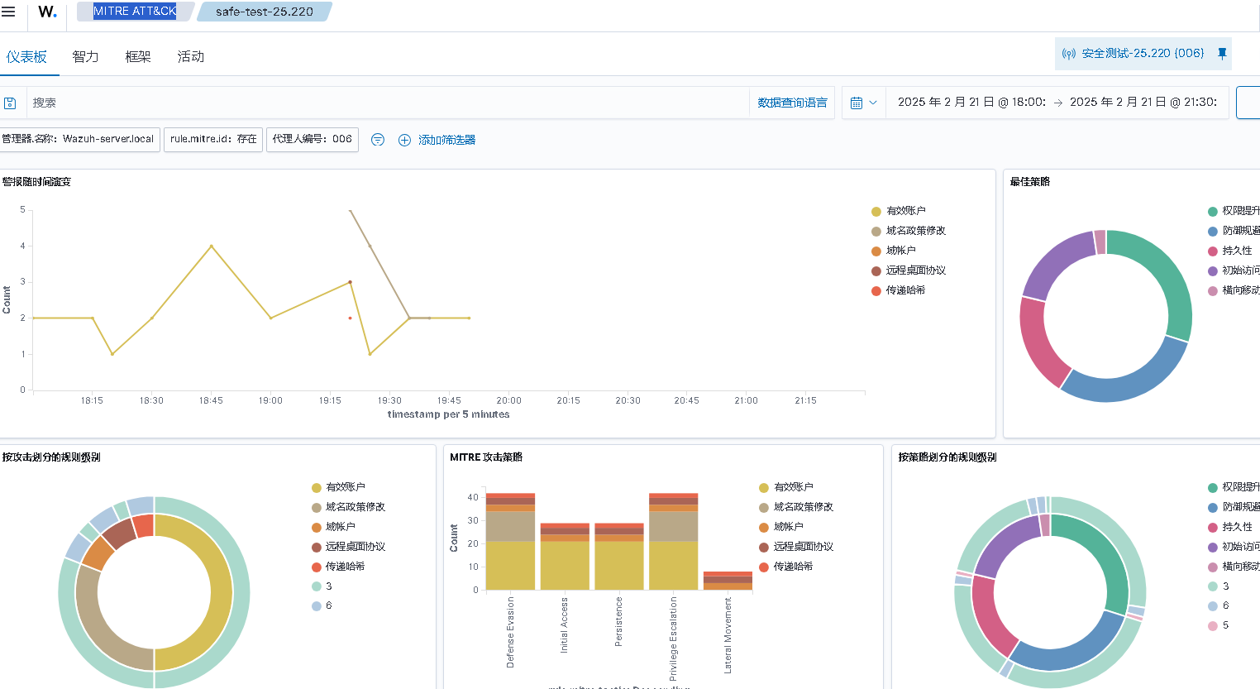Click the 按攻击划分的规则级别 panel title
This screenshot has height=689, width=1260.
click(x=51, y=457)
